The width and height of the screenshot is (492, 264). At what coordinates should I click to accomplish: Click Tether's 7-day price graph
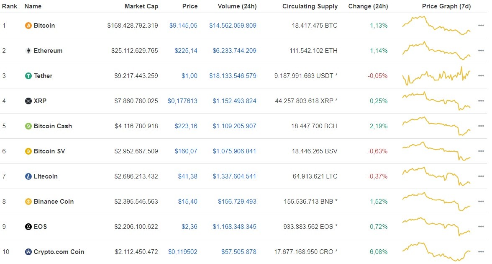tap(437, 76)
